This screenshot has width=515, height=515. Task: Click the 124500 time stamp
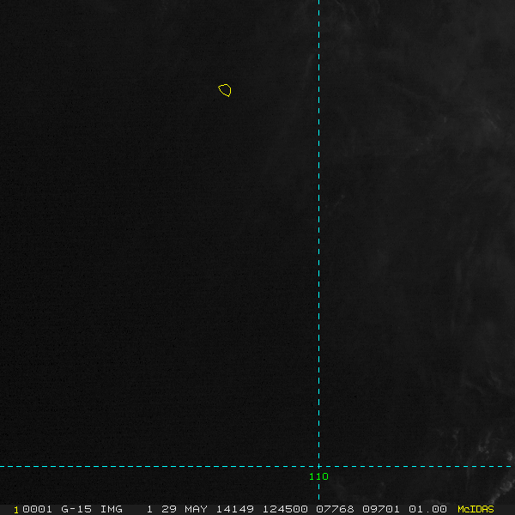coord(285,509)
